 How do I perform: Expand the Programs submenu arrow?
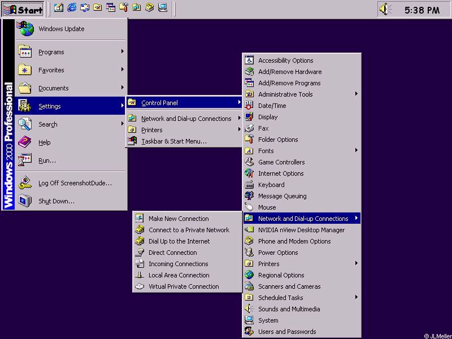coord(123,51)
